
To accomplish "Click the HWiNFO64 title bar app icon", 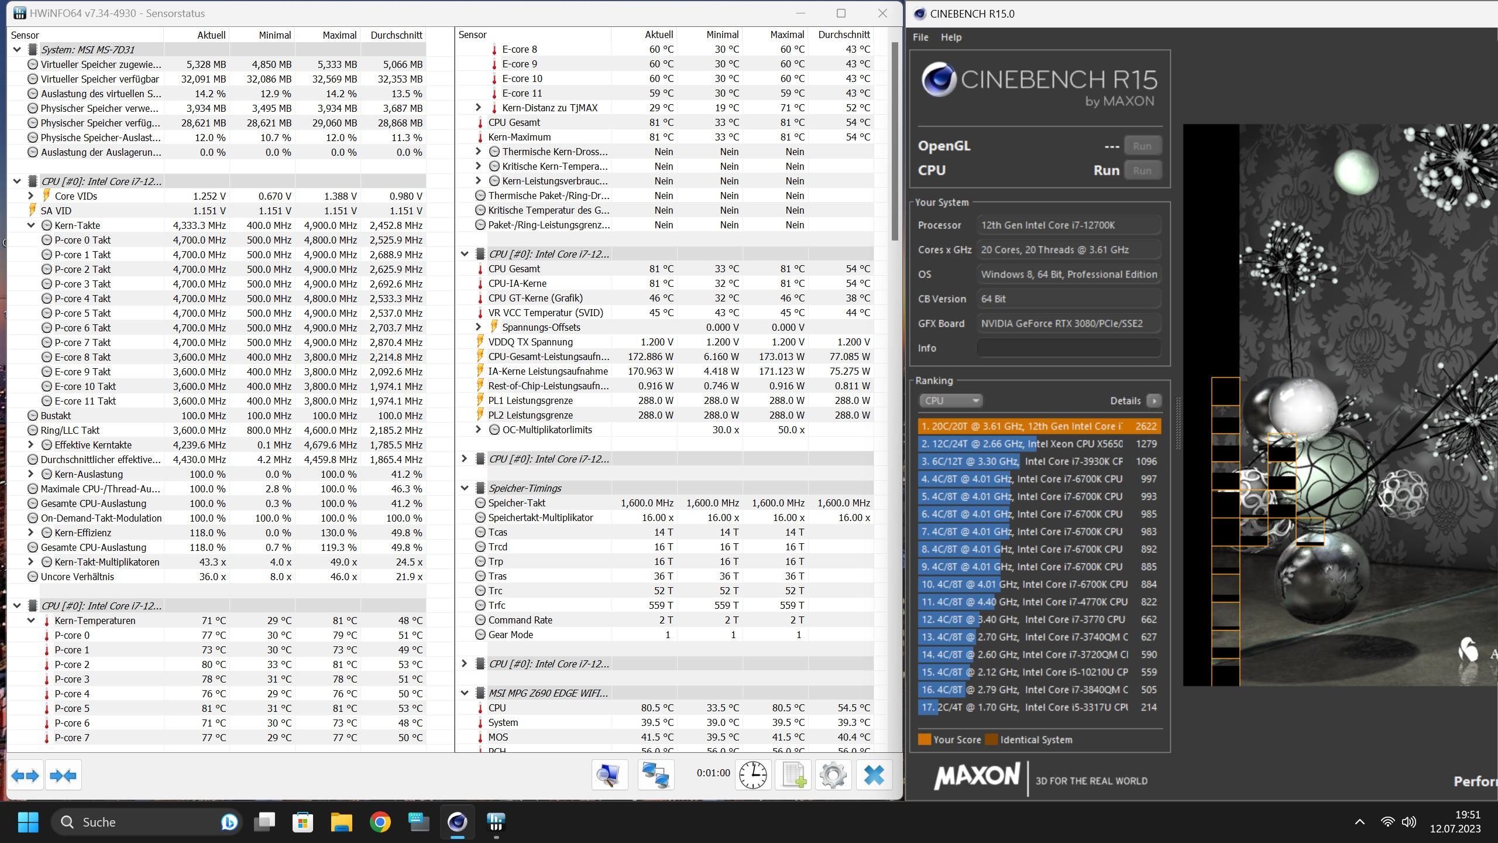I will point(19,13).
